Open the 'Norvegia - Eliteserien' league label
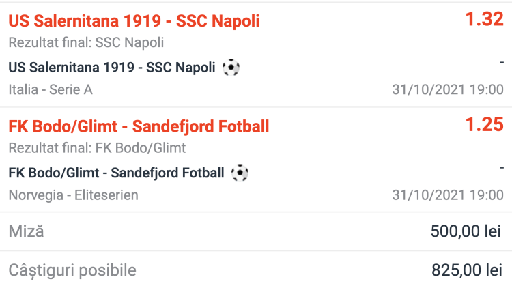The height and width of the screenshot is (288, 512). point(73,195)
